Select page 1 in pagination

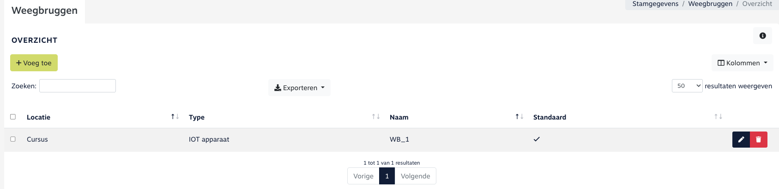click(387, 176)
